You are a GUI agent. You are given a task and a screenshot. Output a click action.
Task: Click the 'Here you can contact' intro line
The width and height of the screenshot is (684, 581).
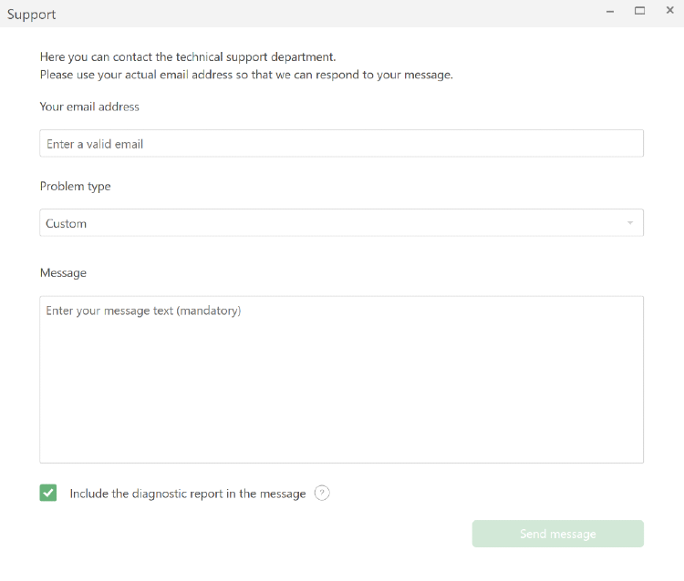click(x=188, y=57)
